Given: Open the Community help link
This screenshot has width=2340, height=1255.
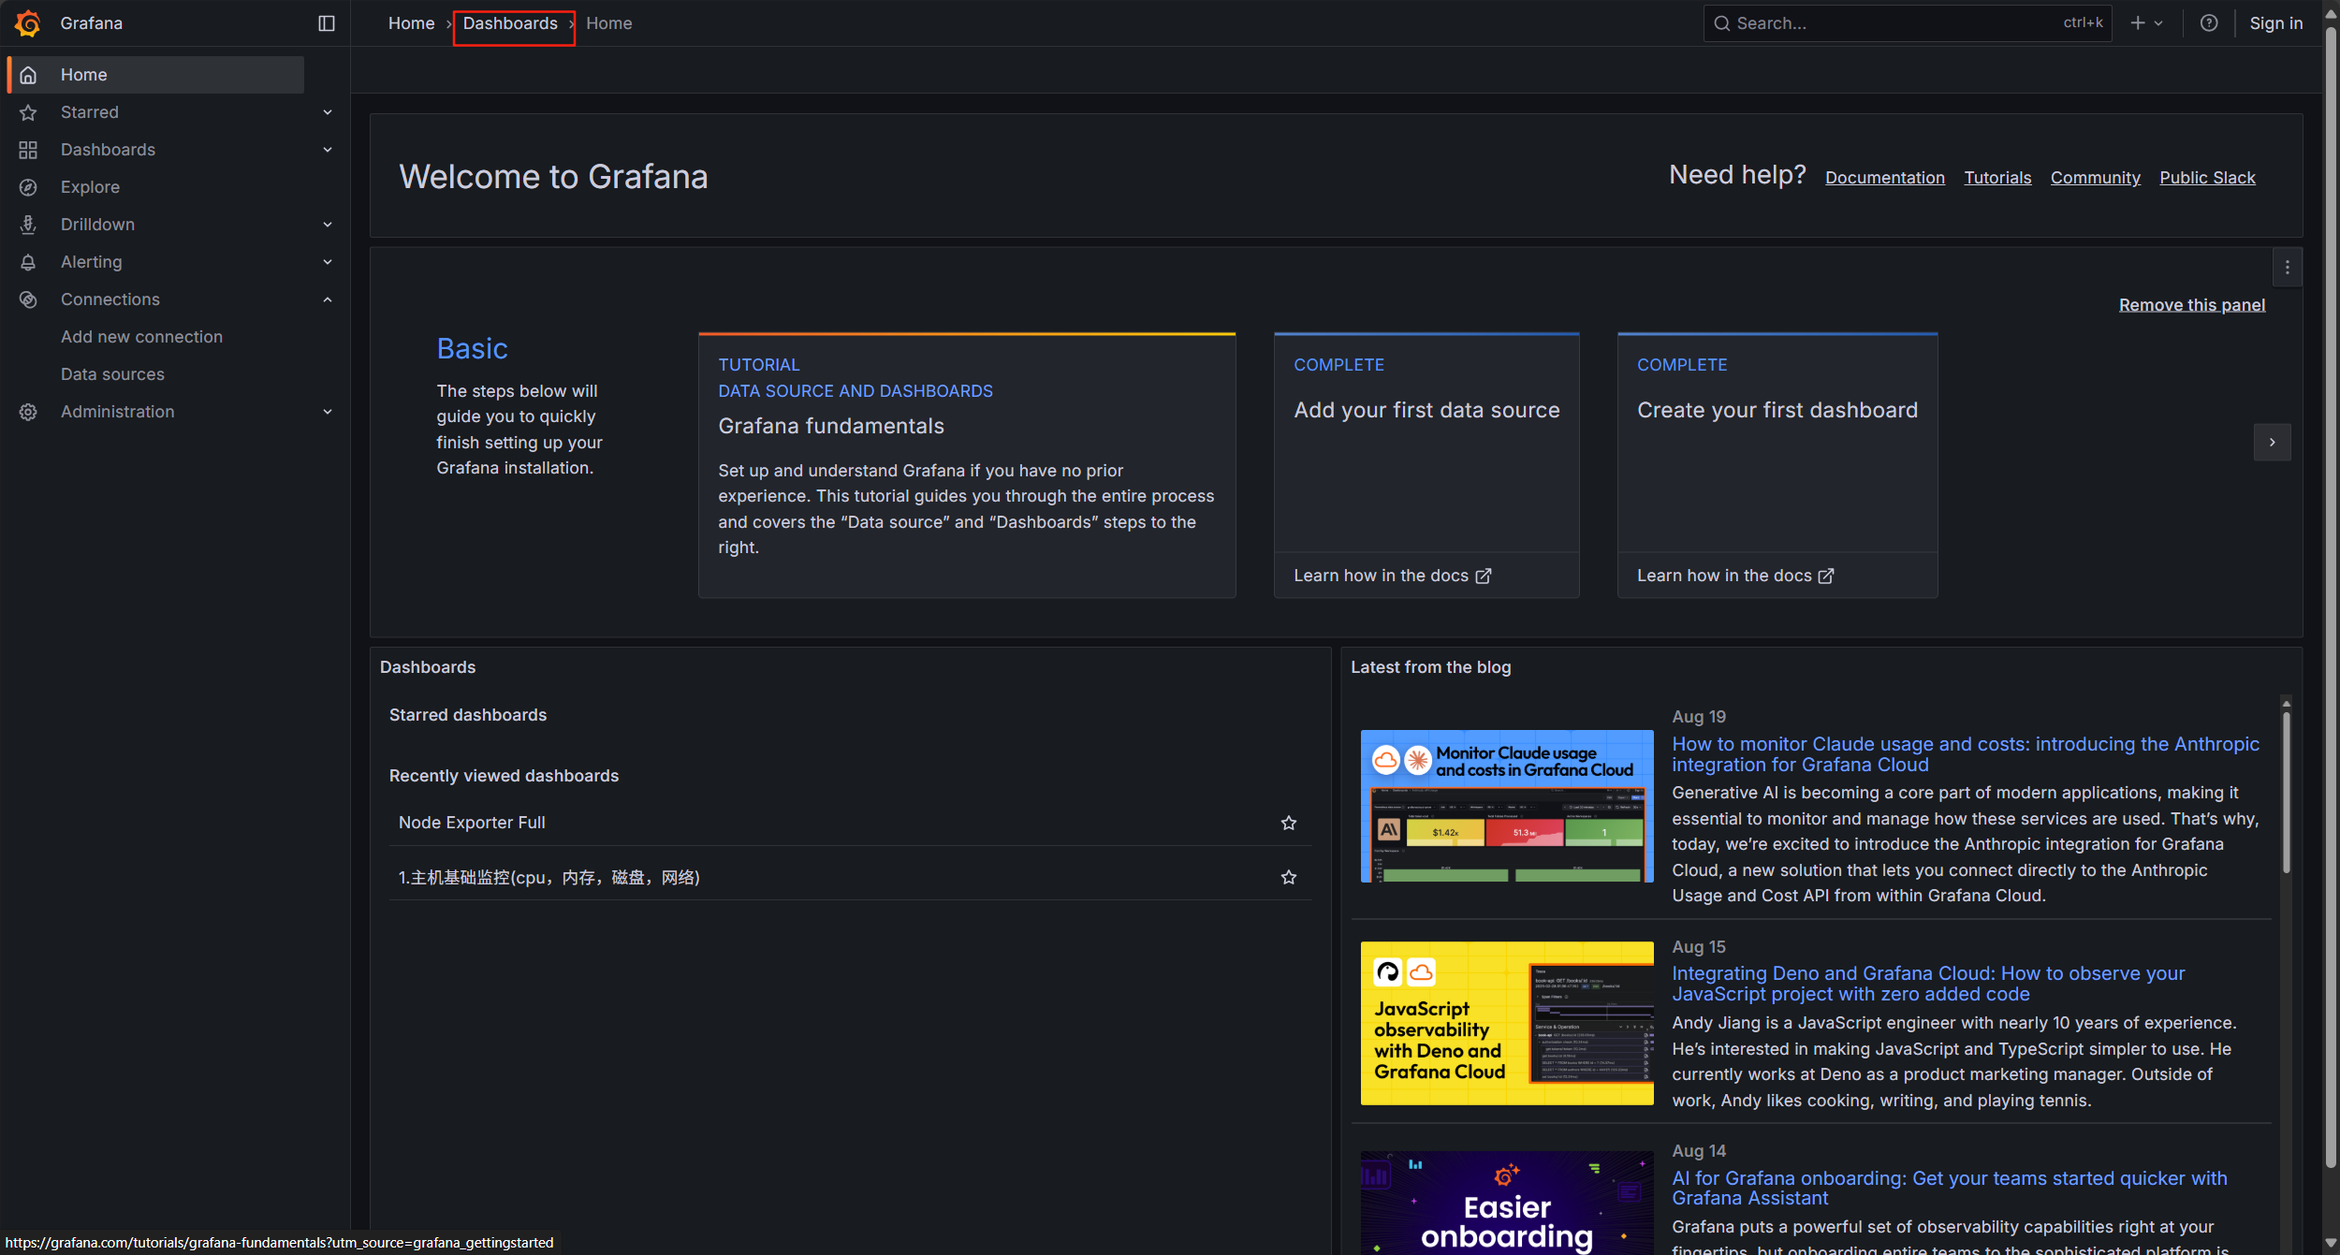Looking at the screenshot, I should (x=2095, y=178).
